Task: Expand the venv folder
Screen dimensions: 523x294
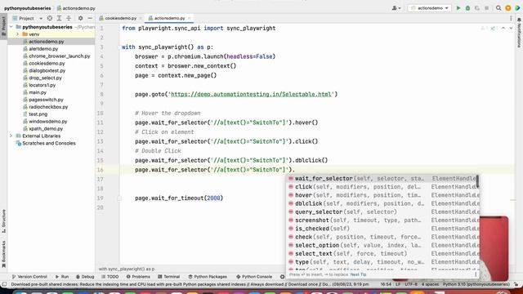Action: pos(17,34)
